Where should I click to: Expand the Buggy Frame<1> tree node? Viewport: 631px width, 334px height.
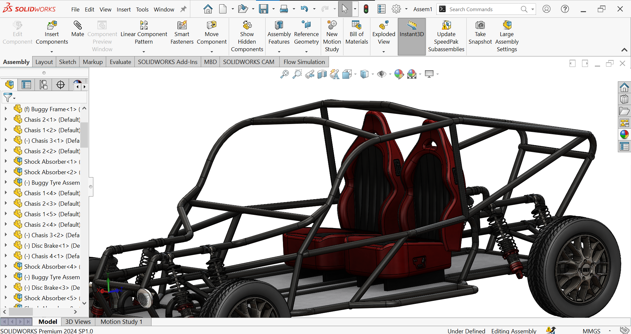point(6,109)
